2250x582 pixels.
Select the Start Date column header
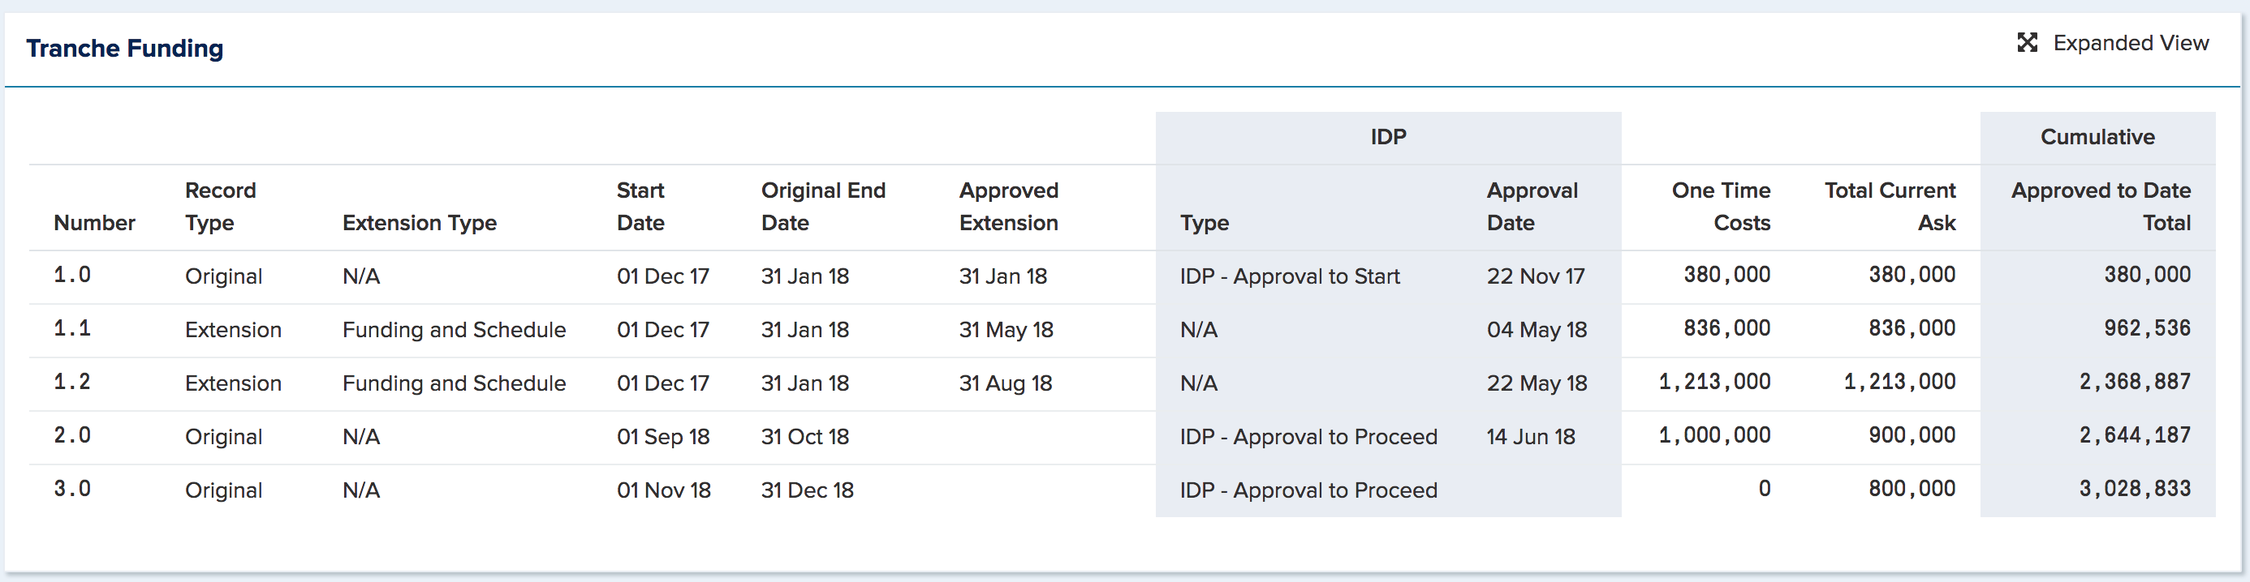640,207
